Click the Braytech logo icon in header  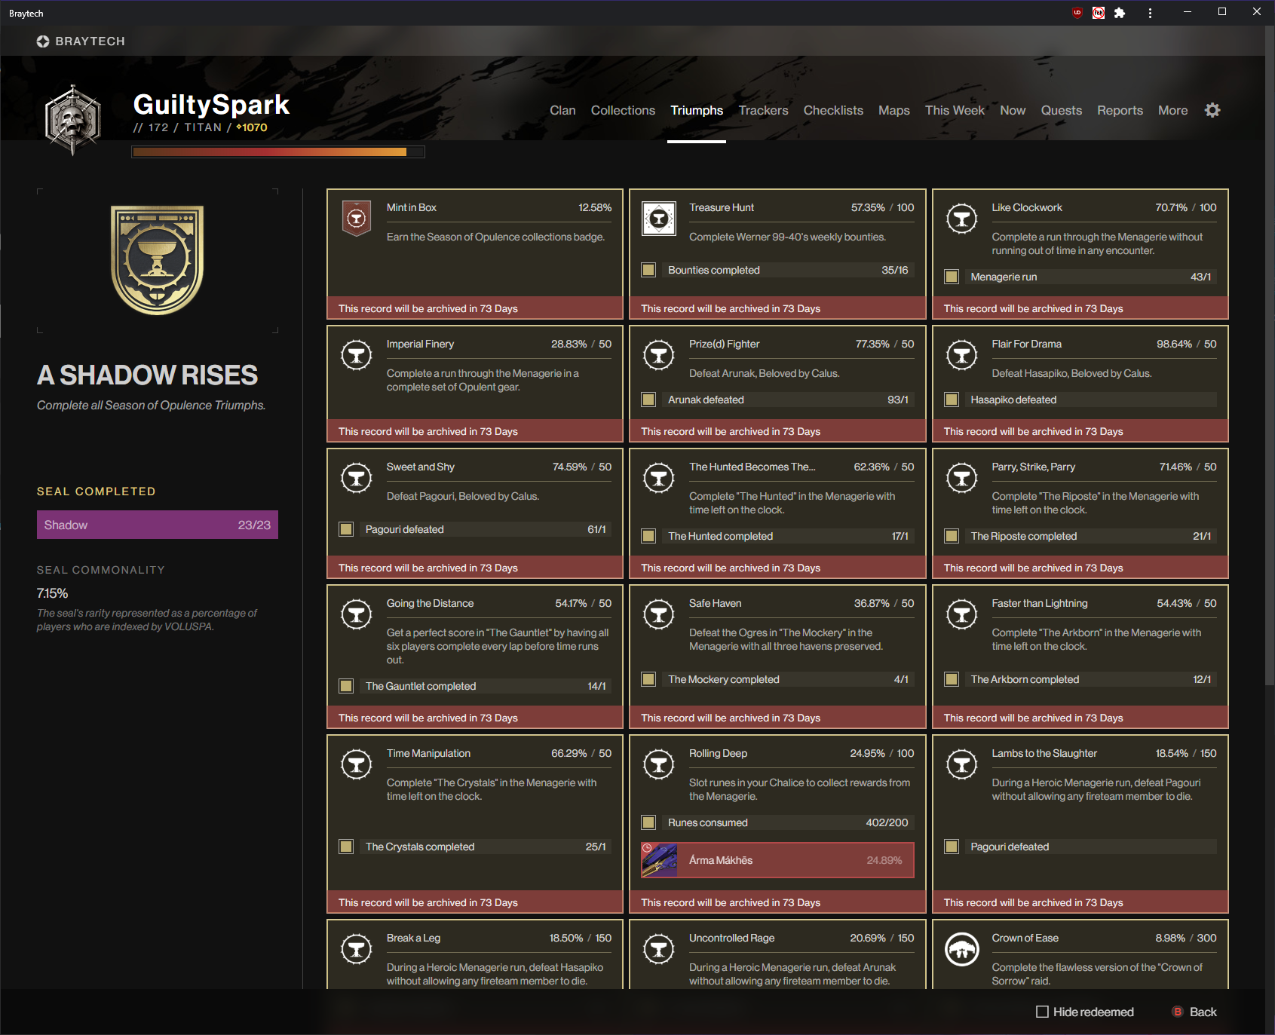pyautogui.click(x=43, y=41)
